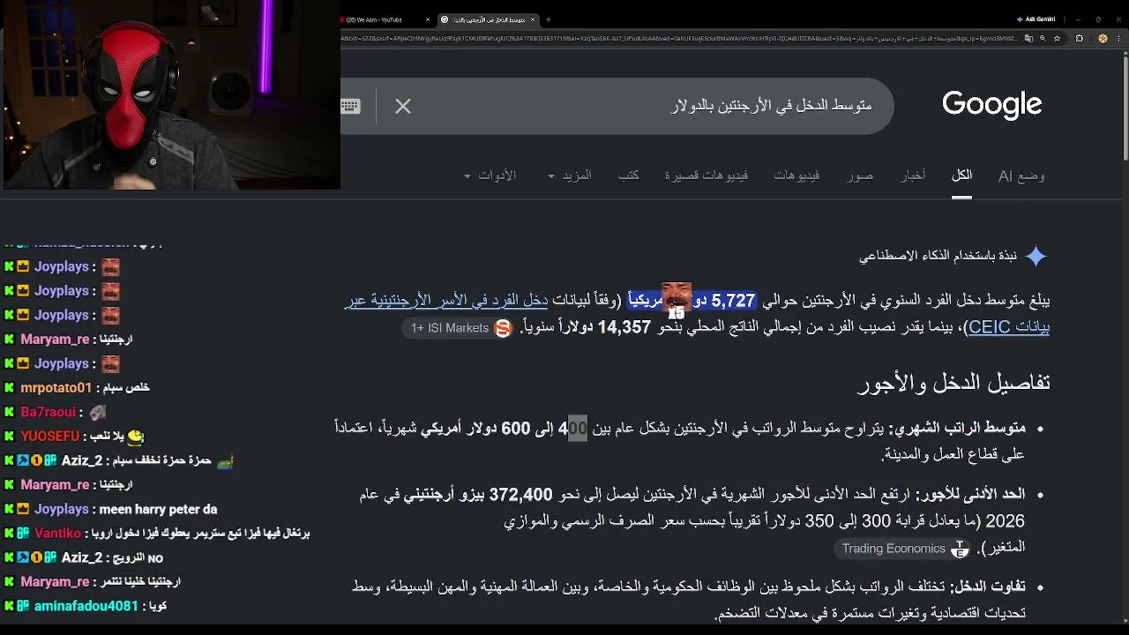
Task: Bookmark this page with the star icon
Action: [x=1057, y=39]
